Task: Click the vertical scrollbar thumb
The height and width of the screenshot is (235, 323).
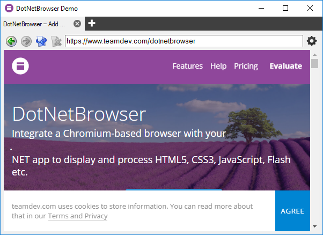Action: point(314,63)
